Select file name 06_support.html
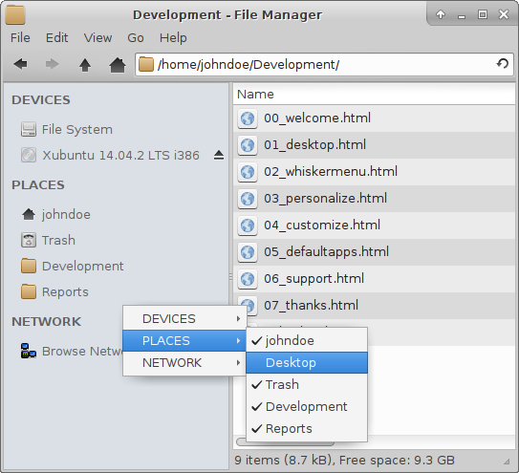 (x=314, y=279)
